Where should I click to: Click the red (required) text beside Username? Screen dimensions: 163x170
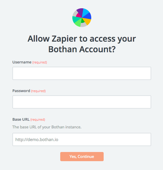[40, 62]
